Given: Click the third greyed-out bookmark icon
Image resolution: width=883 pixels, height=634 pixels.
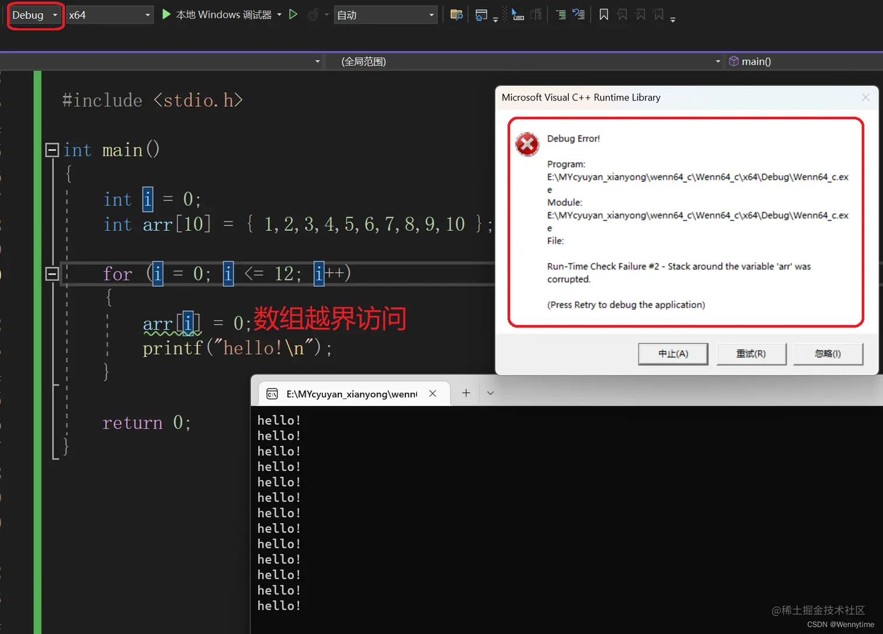Looking at the screenshot, I should (x=659, y=15).
